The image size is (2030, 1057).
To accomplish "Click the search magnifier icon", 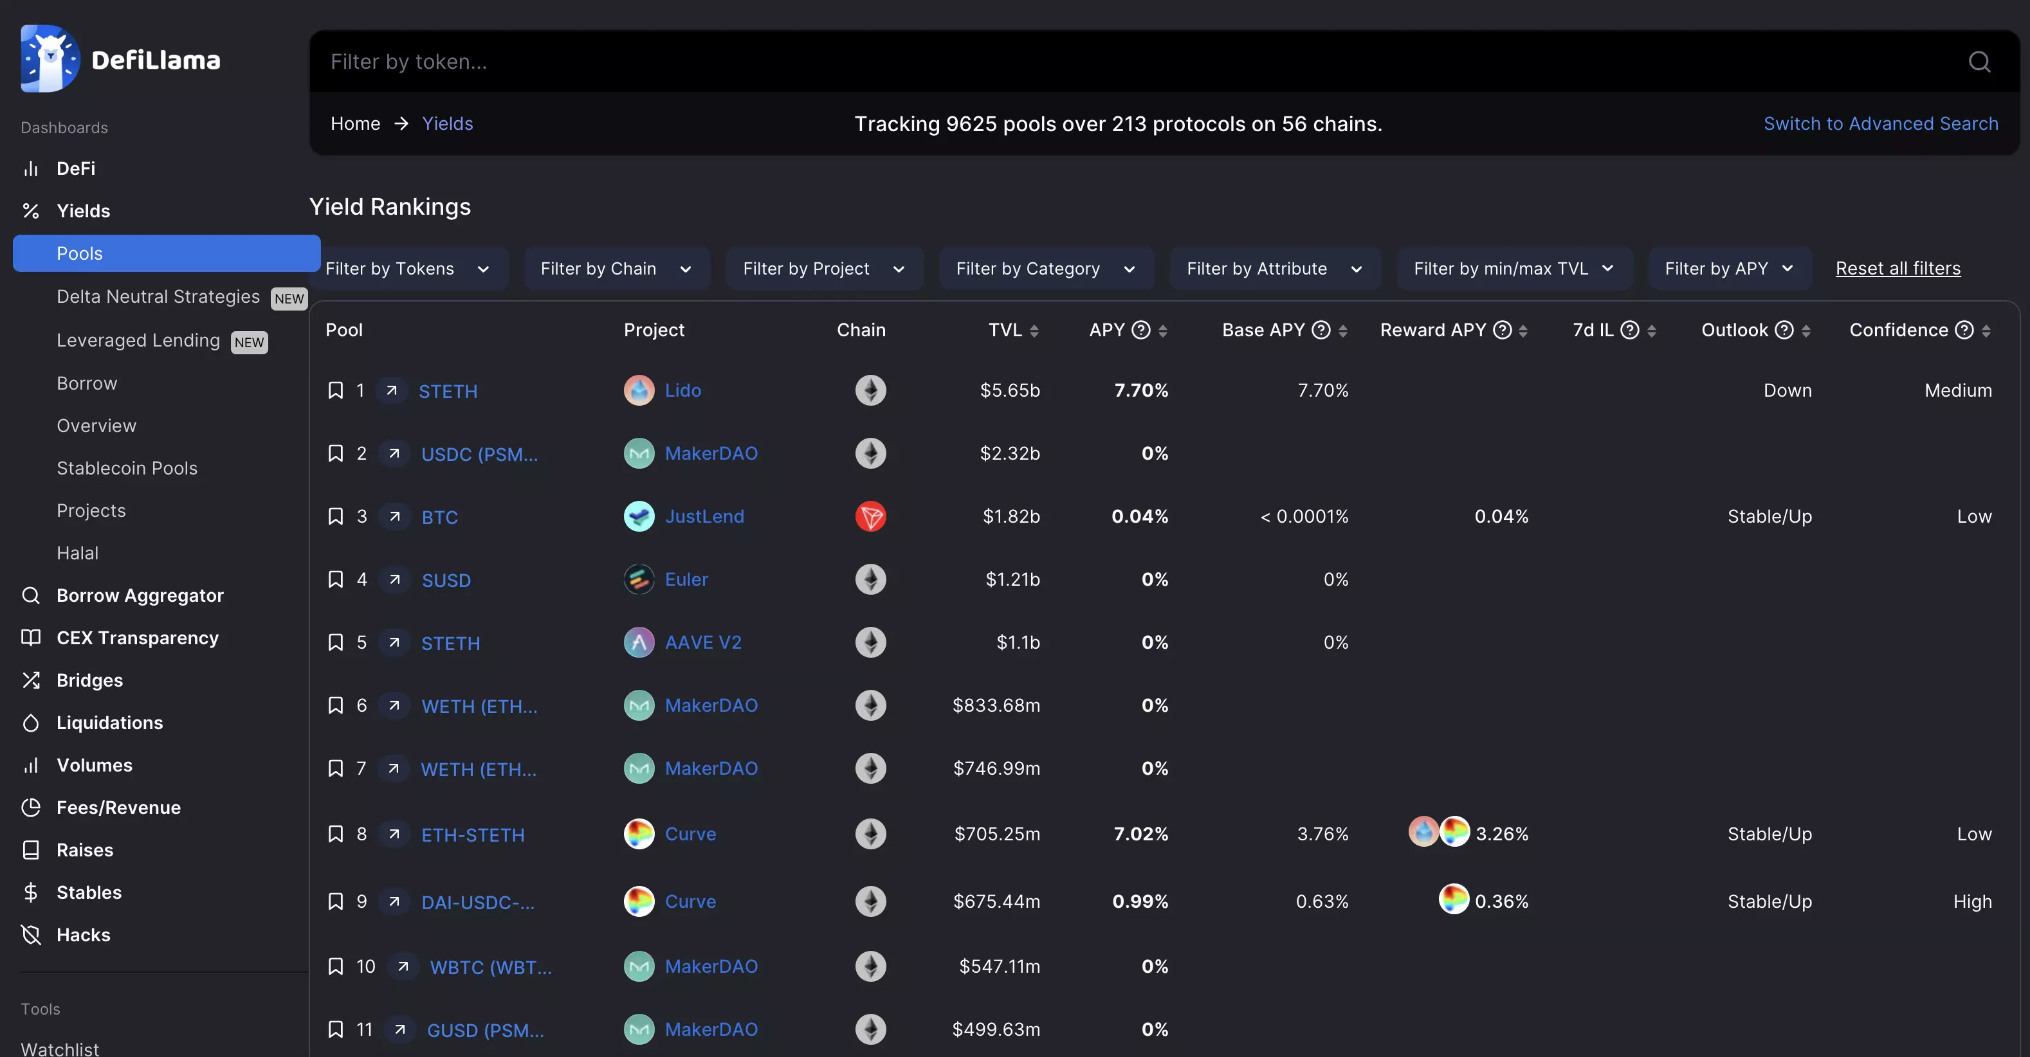I will pyautogui.click(x=1979, y=62).
